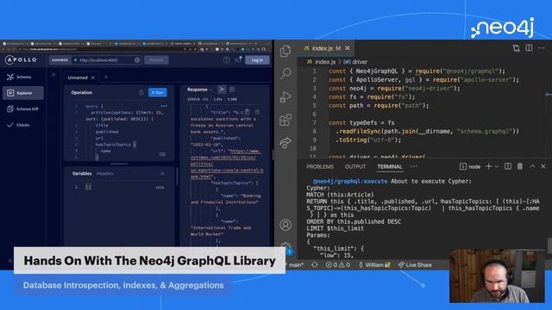Select the node terminal entry
The image size is (552, 310).
pyautogui.click(x=470, y=166)
